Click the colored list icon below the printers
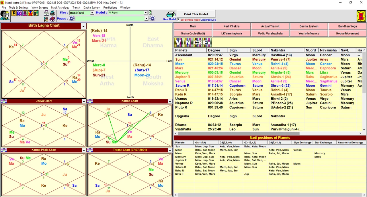Viewport: 367px width, 197px height. point(46,19)
